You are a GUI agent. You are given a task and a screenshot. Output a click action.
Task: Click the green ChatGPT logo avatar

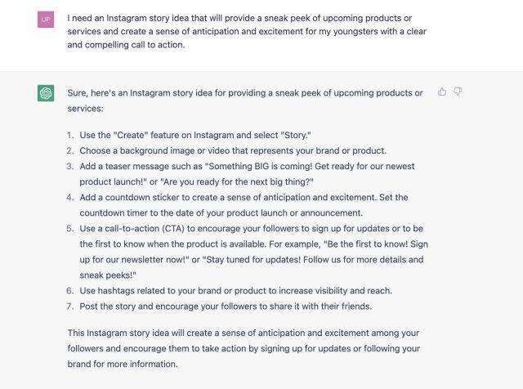46,93
